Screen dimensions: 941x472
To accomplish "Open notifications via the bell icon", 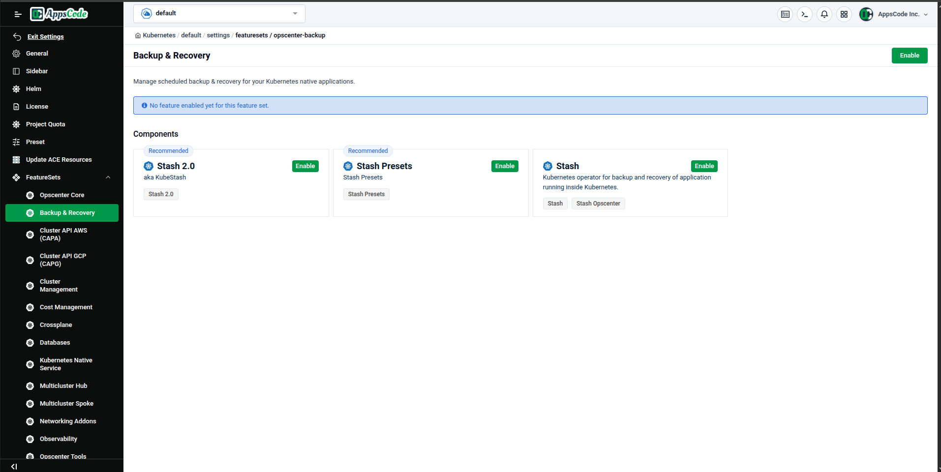I will [824, 14].
